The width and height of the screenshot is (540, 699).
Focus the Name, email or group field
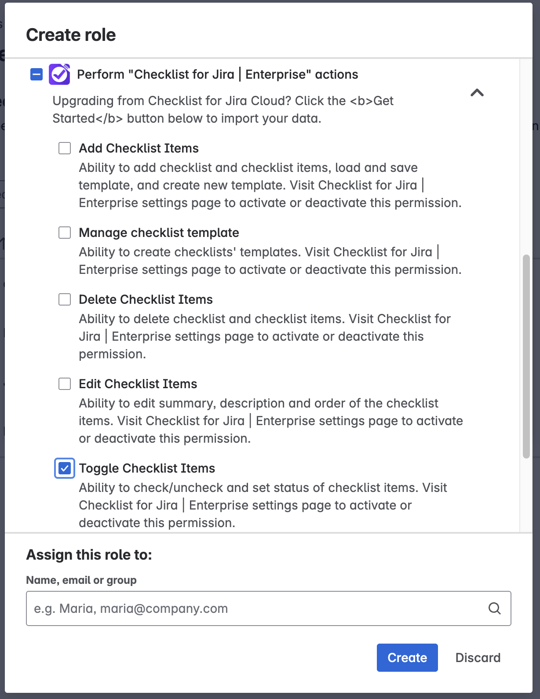coord(255,608)
